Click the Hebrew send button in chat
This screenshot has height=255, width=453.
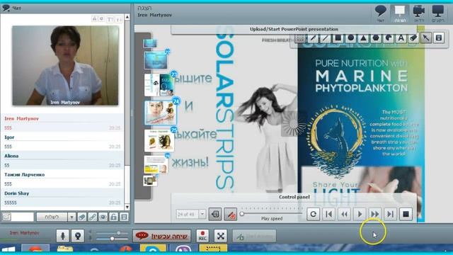point(52,217)
